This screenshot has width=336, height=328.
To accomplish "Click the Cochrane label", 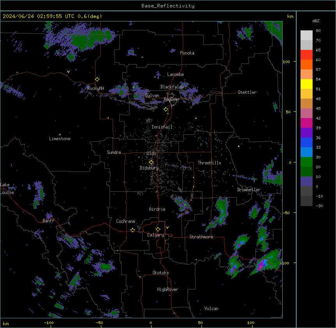I will 126,221.
